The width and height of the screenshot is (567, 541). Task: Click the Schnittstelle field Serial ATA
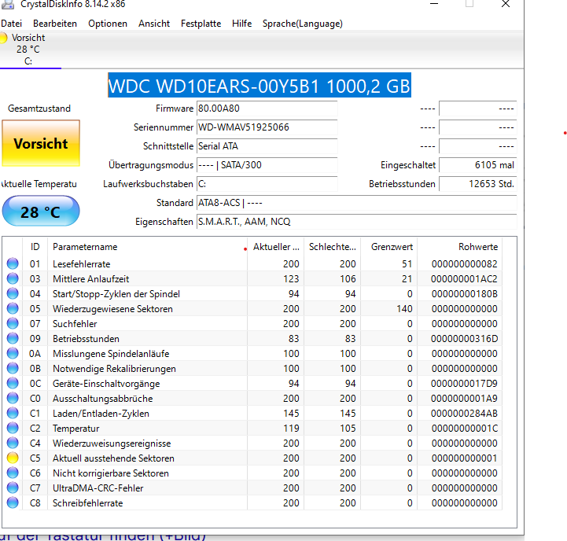point(267,146)
